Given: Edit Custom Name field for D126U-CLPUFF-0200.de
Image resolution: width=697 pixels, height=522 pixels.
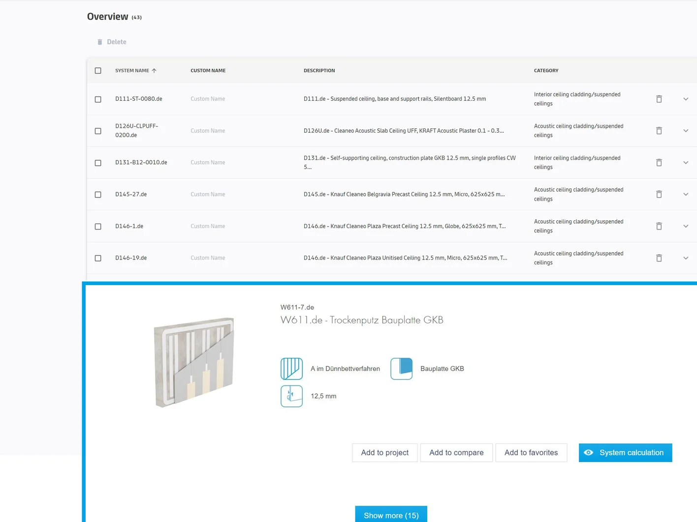Looking at the screenshot, I should click(208, 131).
